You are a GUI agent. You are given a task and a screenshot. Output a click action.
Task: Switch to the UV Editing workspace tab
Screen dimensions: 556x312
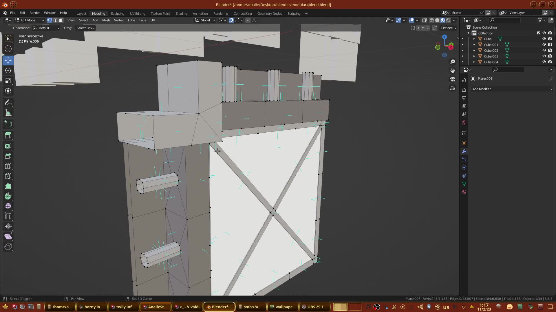pos(137,14)
